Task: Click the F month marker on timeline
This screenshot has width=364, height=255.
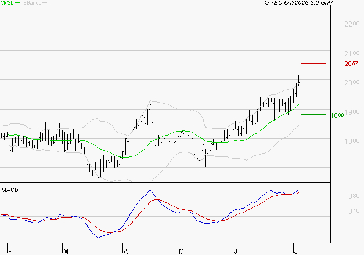Action: pyautogui.click(x=10, y=252)
